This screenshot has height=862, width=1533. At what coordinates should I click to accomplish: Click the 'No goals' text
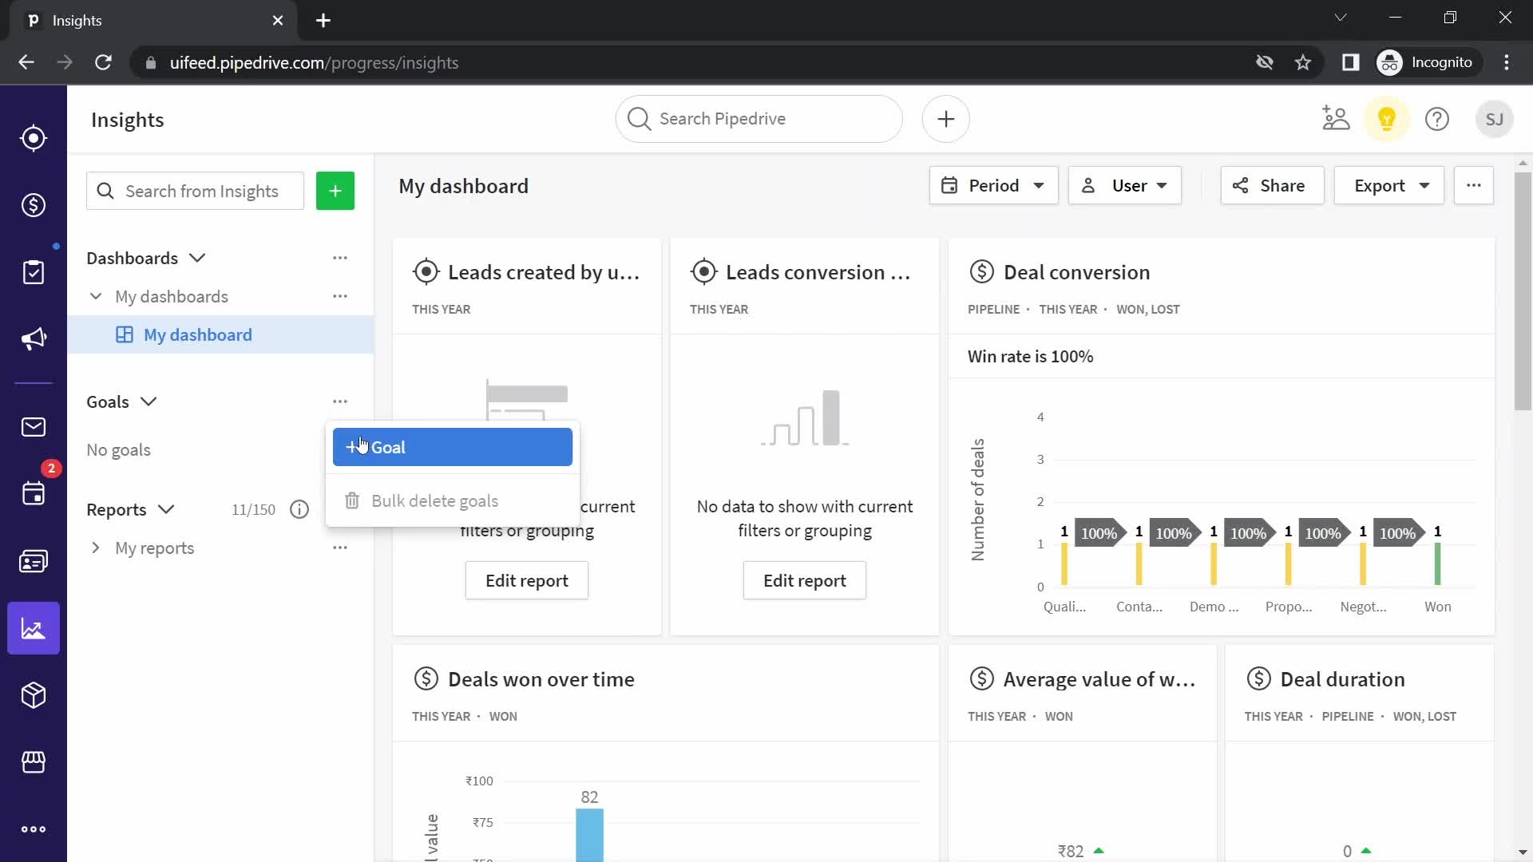pyautogui.click(x=118, y=449)
